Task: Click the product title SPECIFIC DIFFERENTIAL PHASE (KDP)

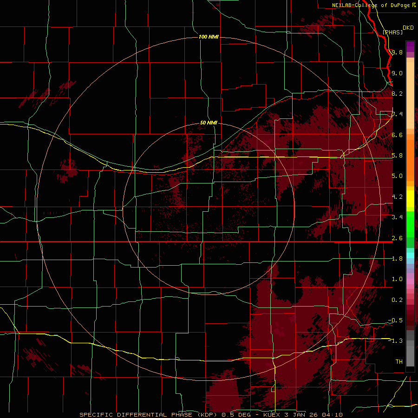Action: (x=148, y=415)
